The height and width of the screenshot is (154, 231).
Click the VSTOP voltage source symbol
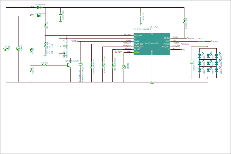click(x=18, y=49)
